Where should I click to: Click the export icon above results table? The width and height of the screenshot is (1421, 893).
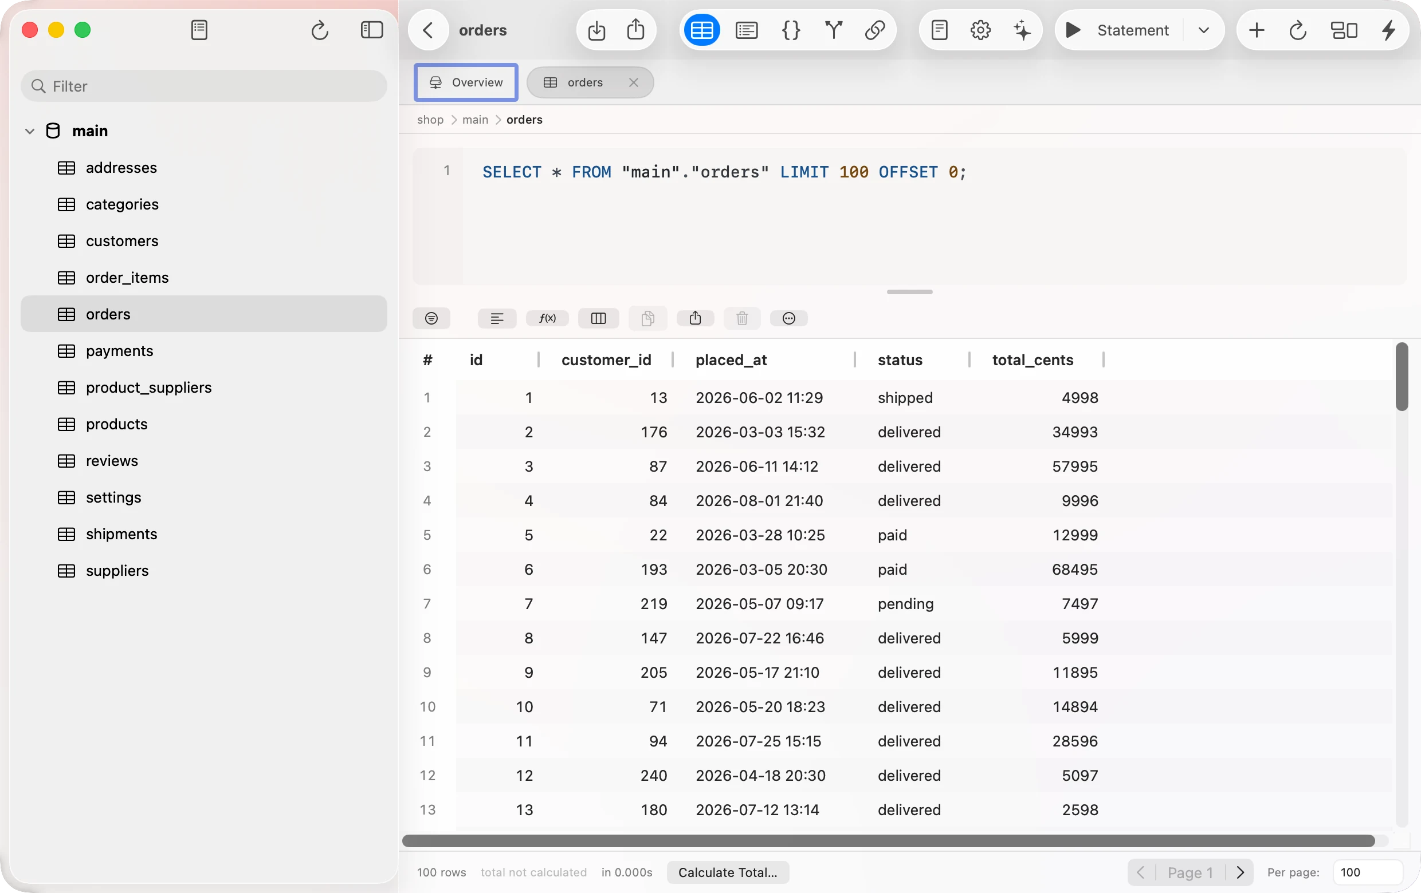point(695,318)
